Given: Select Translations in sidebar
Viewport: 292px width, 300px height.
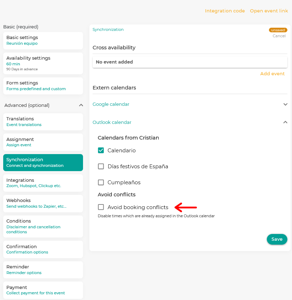Looking at the screenshot, I should point(43,122).
